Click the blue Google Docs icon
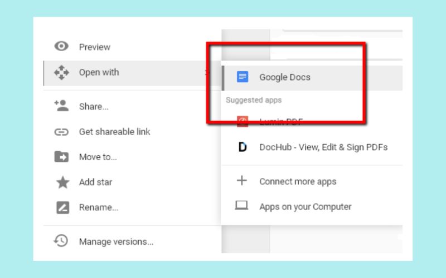Viewport: 446px width, 278px height. point(243,77)
